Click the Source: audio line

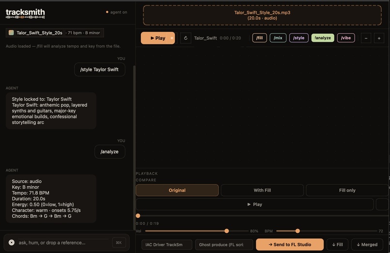point(27,181)
